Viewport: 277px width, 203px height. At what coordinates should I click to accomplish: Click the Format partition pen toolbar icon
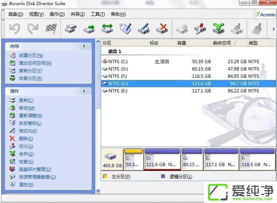pyautogui.click(x=144, y=28)
